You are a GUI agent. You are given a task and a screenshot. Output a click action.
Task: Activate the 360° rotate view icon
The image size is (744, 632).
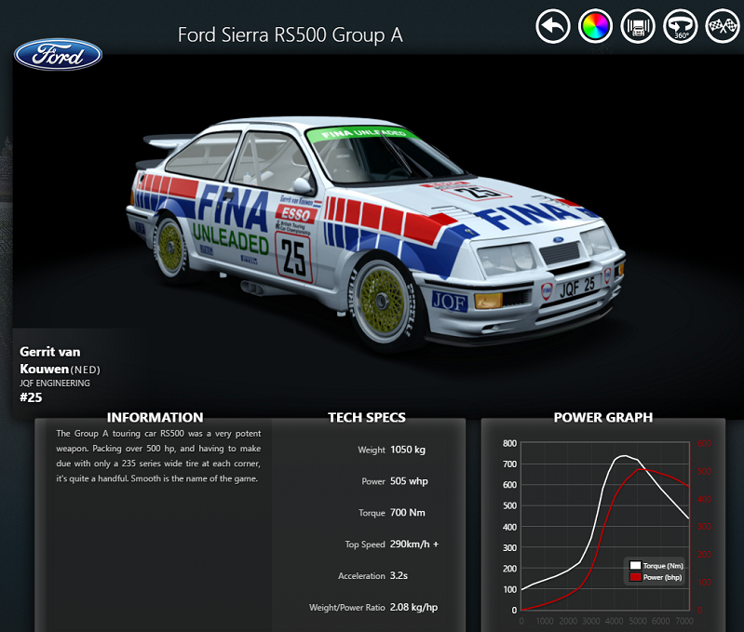(681, 26)
